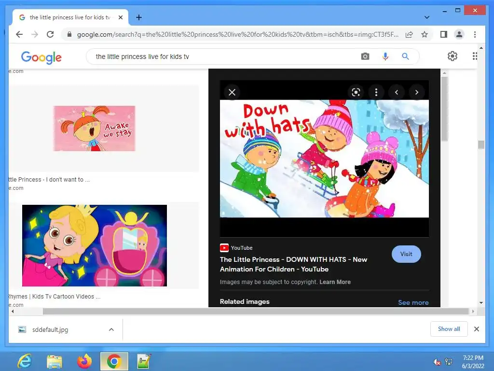
Task: Open a new browser tab
Action: [139, 17]
